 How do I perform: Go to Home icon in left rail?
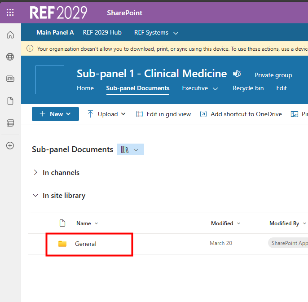point(10,35)
